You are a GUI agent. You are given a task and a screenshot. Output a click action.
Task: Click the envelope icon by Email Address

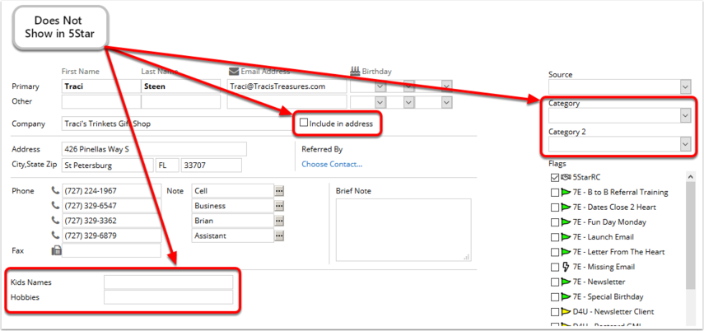[x=234, y=72]
